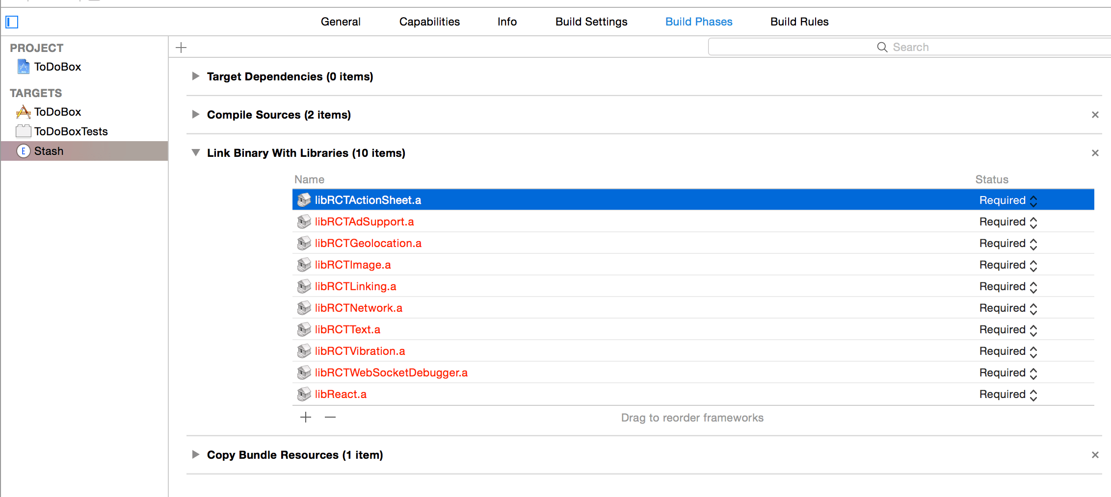1111x497 pixels.
Task: Open the General tab
Action: pyautogui.click(x=341, y=22)
